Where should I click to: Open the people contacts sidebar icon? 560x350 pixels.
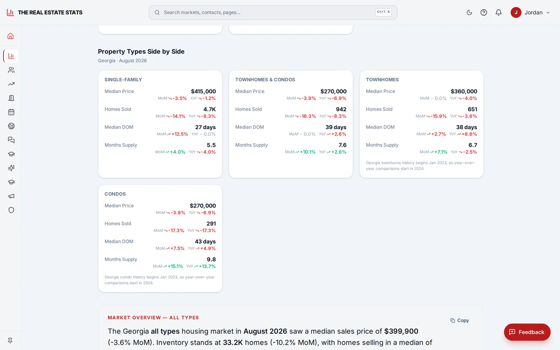11,70
